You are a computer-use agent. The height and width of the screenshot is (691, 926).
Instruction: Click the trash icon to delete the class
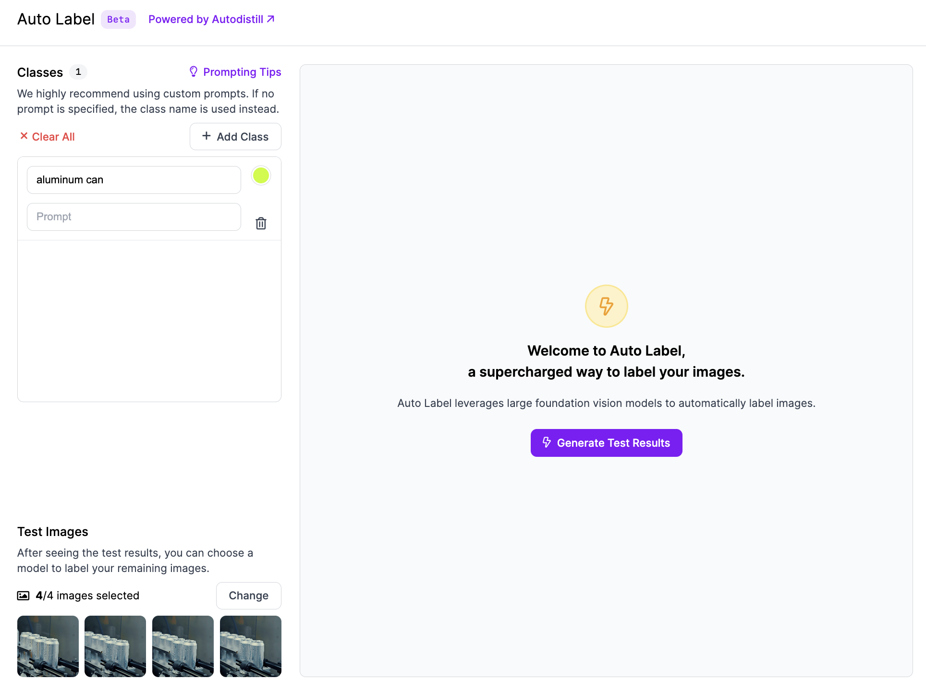[x=261, y=223]
